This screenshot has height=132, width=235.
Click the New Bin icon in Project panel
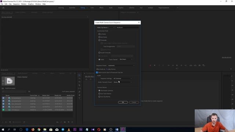[65, 122]
